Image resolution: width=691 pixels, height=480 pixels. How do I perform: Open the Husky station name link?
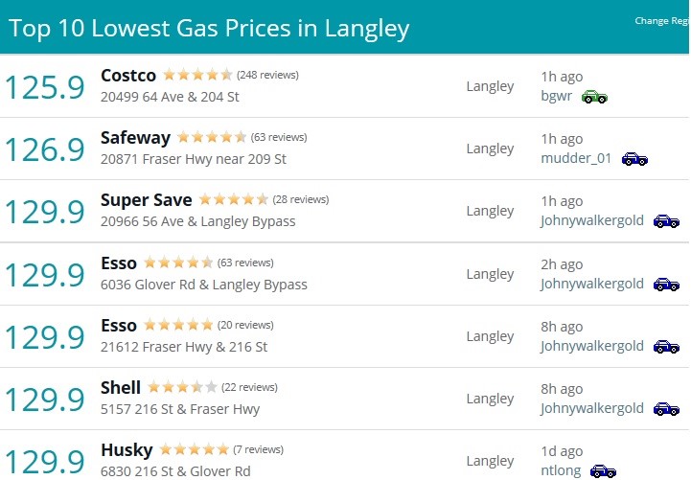pyautogui.click(x=127, y=450)
